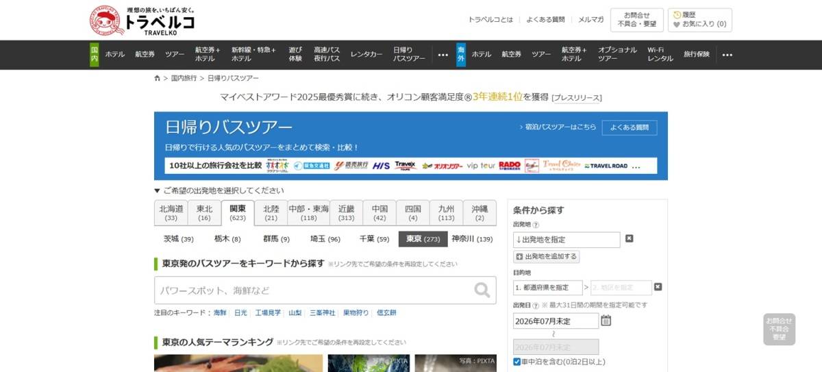Image resolution: width=822 pixels, height=372 pixels.
Task: Open the プレスリリース link
Action: click(577, 98)
